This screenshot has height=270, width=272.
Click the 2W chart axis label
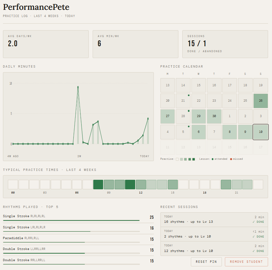(79, 156)
